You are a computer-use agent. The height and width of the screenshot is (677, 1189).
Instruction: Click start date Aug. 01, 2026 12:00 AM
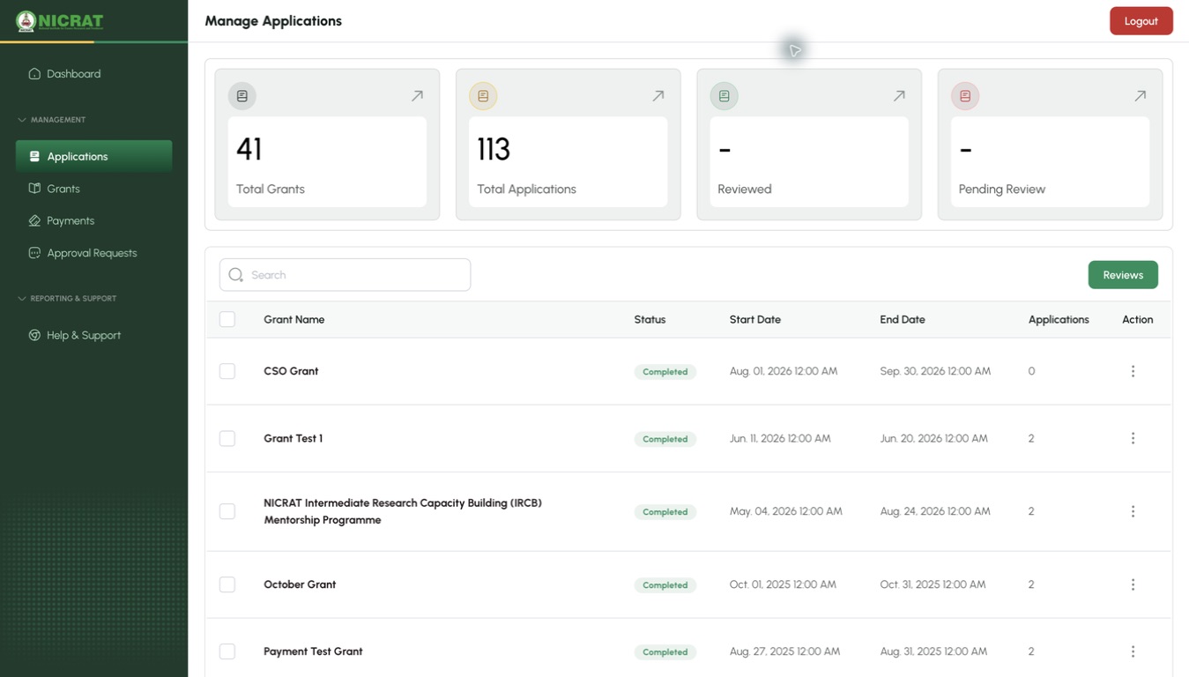click(x=783, y=371)
